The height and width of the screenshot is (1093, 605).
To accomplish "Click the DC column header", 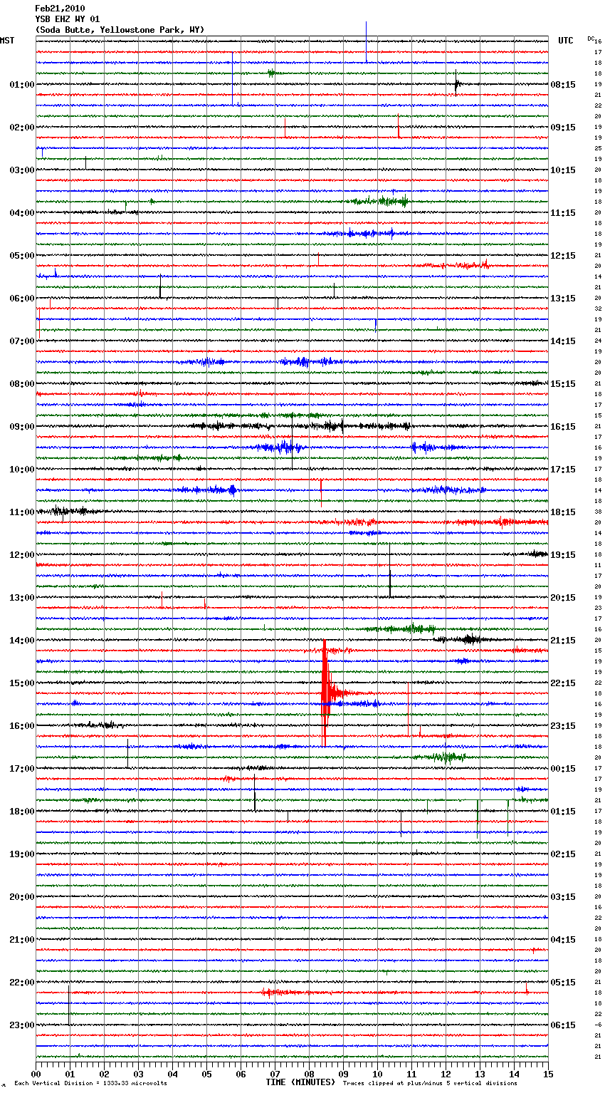I will coord(591,38).
